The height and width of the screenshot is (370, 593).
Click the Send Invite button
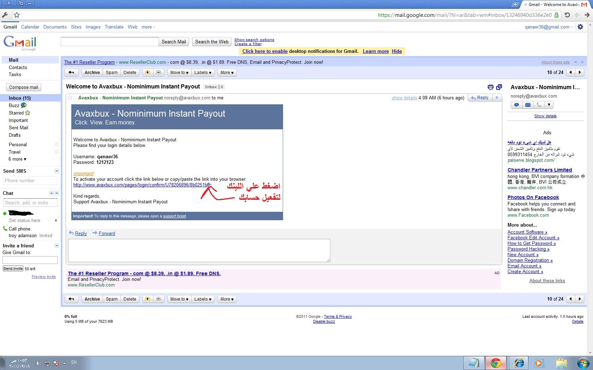coord(13,269)
